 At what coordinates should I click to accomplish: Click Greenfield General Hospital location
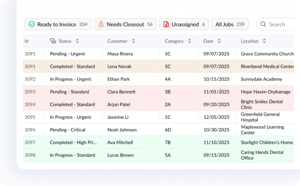point(260,117)
